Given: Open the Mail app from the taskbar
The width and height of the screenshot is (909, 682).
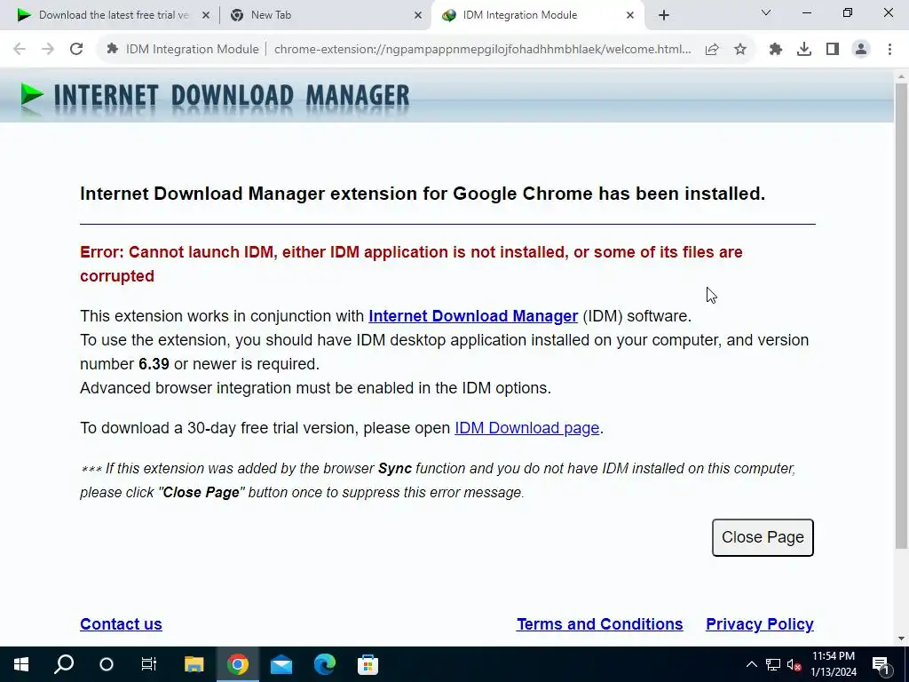Looking at the screenshot, I should point(281,664).
